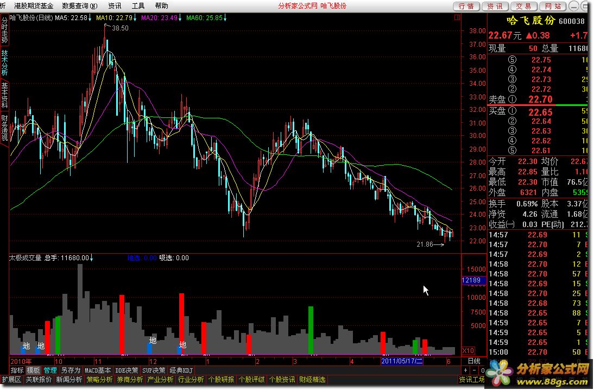
Task: Open the 新闻分析 tab
Action: pos(69,379)
